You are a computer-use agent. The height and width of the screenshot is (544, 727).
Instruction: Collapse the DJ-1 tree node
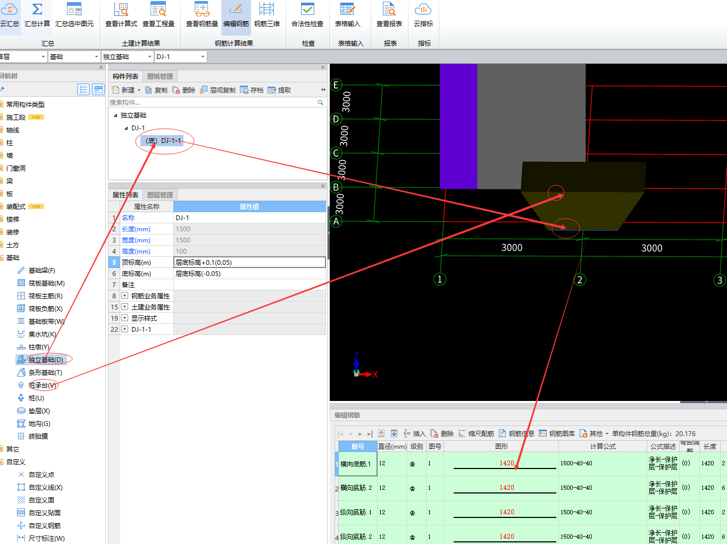tap(126, 128)
